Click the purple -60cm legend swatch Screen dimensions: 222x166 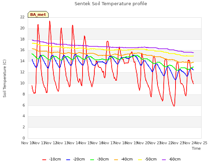164,160
